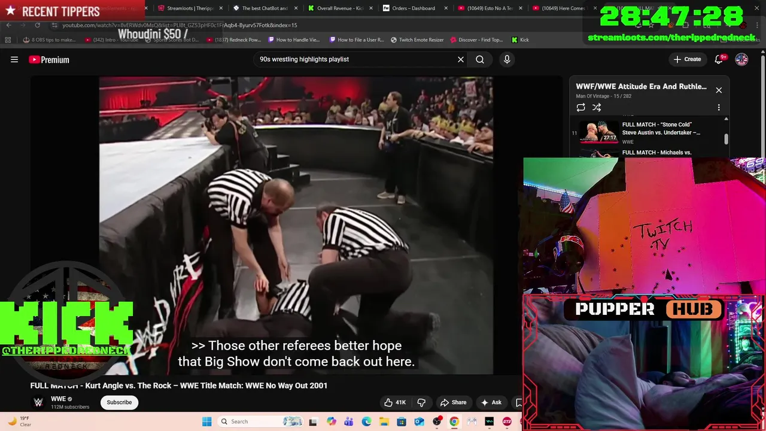
Task: Open the Ask AI button
Action: (x=491, y=402)
